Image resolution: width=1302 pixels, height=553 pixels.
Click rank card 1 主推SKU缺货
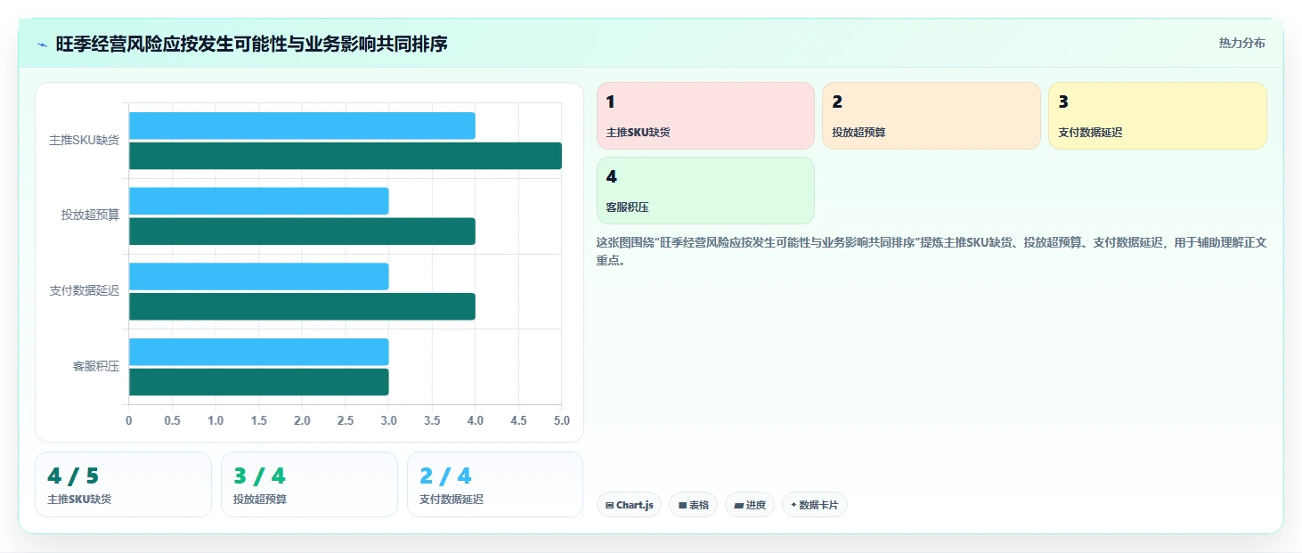[x=705, y=116]
